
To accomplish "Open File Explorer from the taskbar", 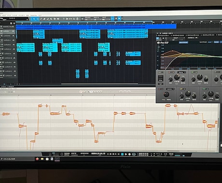I will click(42, 159).
